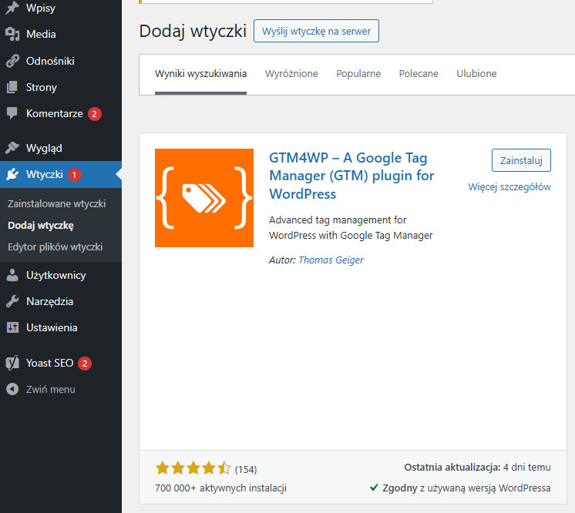The height and width of the screenshot is (513, 575).
Task: Click the green compatibility checkmark
Action: (374, 488)
